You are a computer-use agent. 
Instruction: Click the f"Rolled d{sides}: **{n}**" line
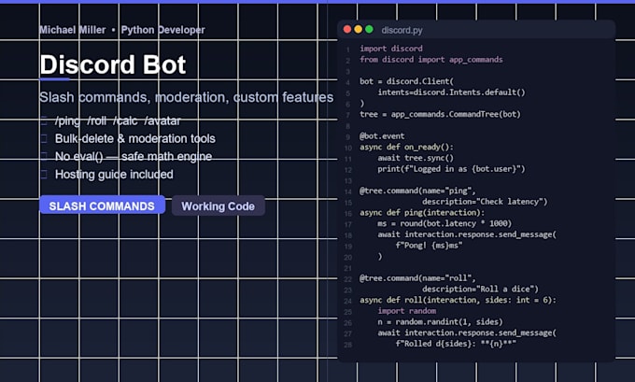pyautogui.click(x=456, y=344)
